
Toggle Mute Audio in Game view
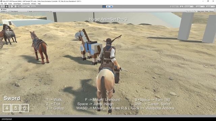201,11
